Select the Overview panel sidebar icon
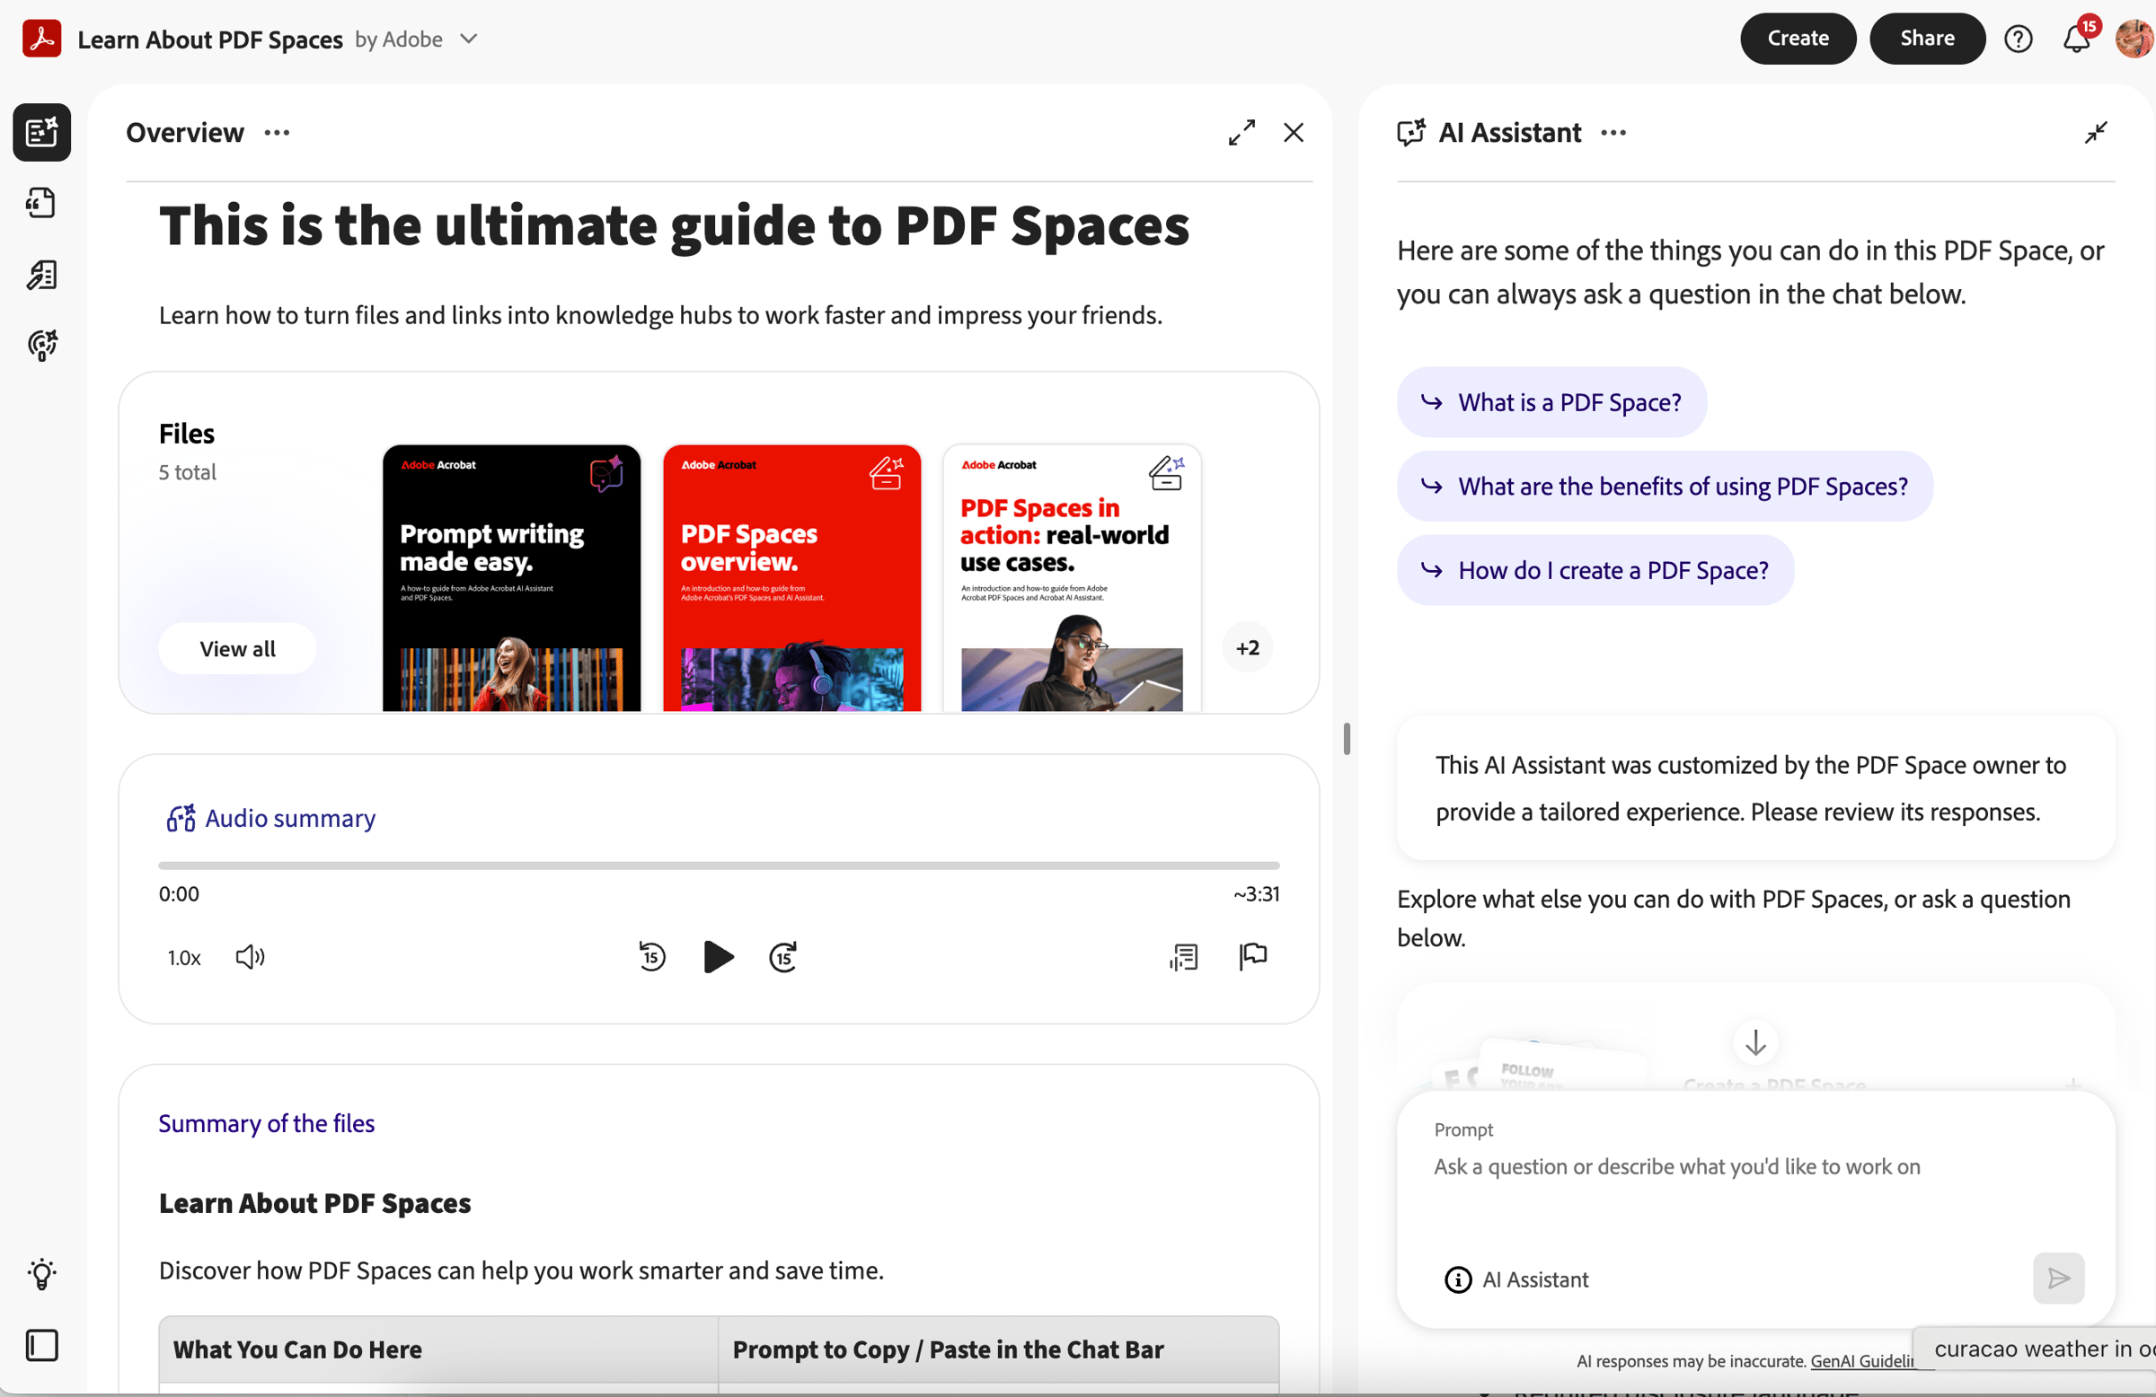 41,132
